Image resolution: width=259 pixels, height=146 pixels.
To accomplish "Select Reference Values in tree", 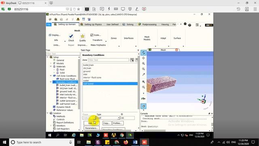I will coord(65,110).
